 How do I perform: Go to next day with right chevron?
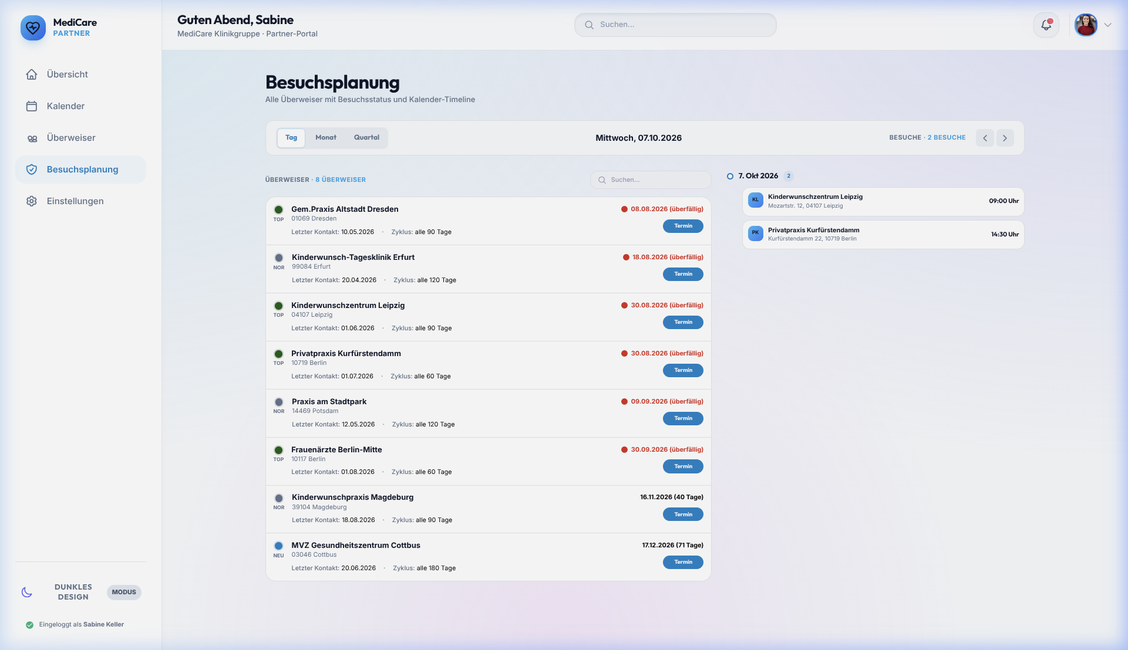point(1005,138)
